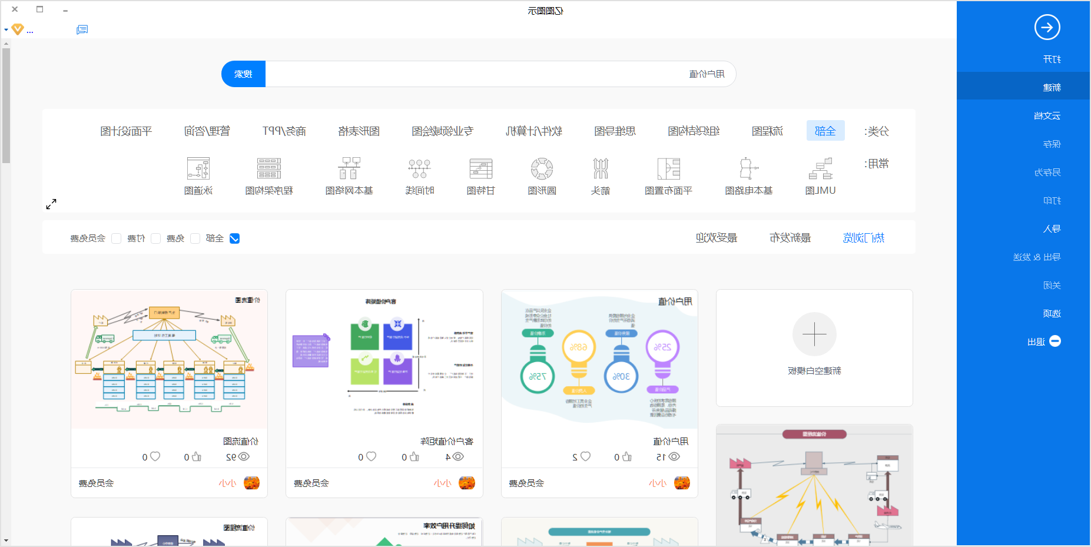Viewport: 1091px width, 547px height.
Task: Select the 箭头 diagram icon
Action: (x=600, y=168)
